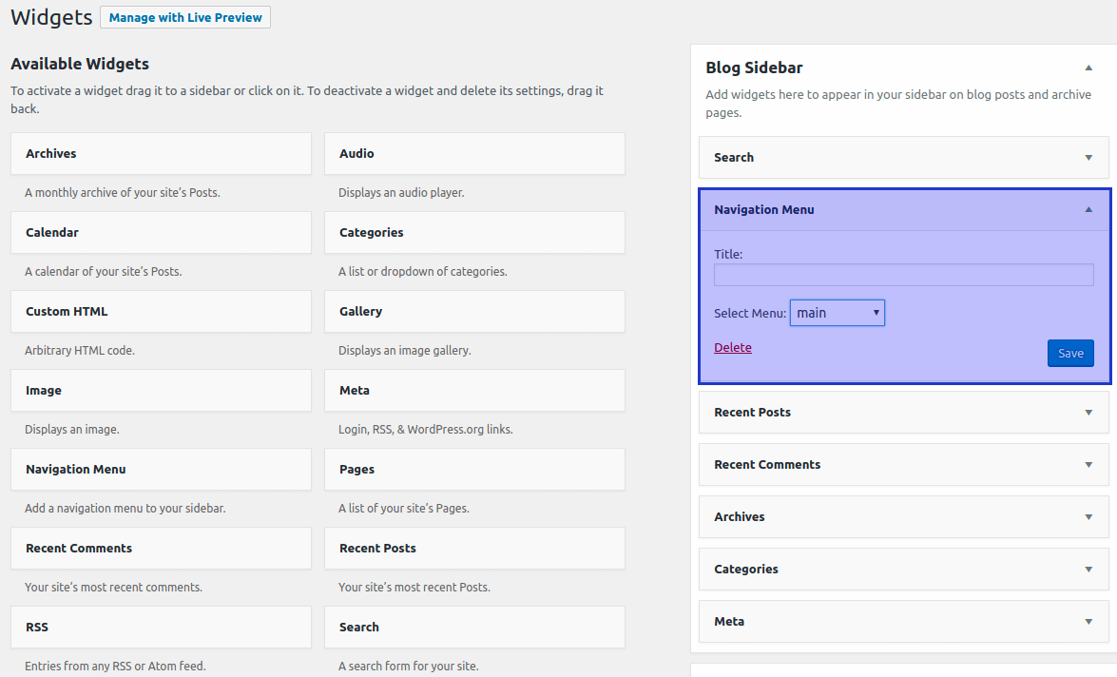Save the Navigation Menu widget settings
The height and width of the screenshot is (677, 1117).
pos(1070,353)
